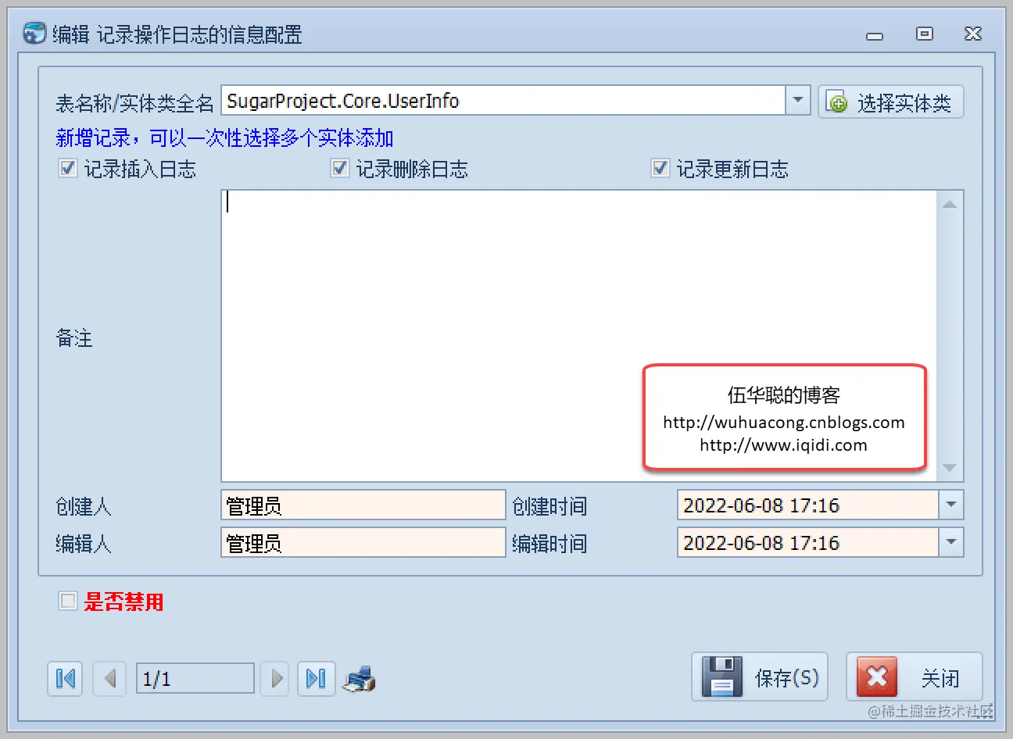Jump to last record icon
The height and width of the screenshot is (739, 1013).
tap(316, 679)
